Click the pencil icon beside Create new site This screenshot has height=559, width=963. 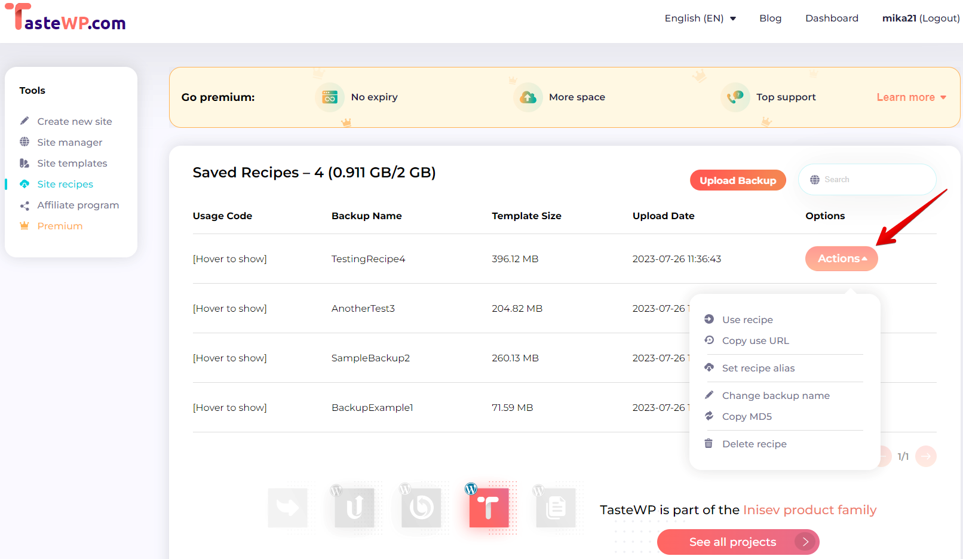tap(24, 121)
